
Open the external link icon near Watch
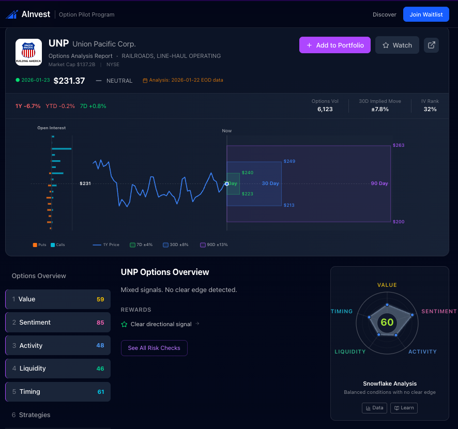point(431,45)
